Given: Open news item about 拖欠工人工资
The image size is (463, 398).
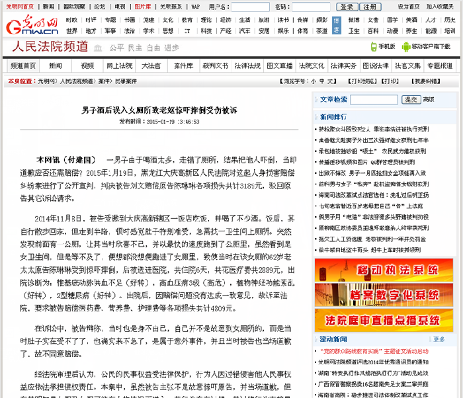Looking at the screenshot, I should pyautogui.click(x=372, y=239).
